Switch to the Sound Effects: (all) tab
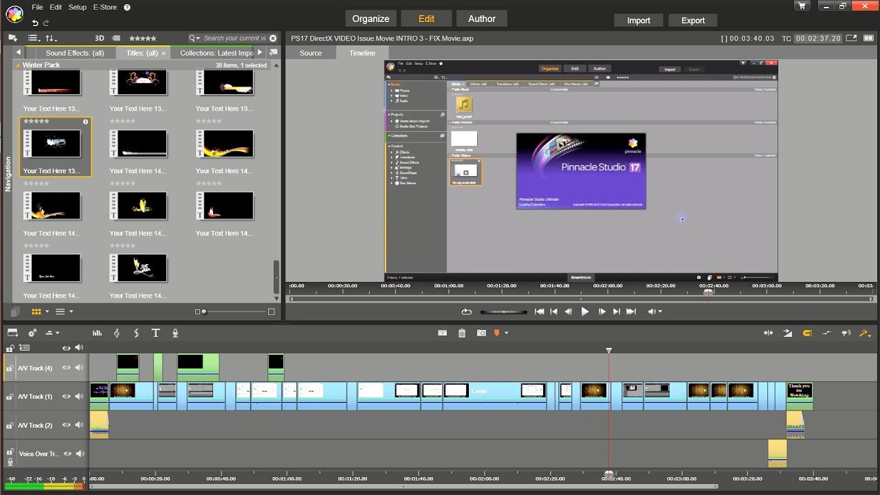 [x=75, y=53]
